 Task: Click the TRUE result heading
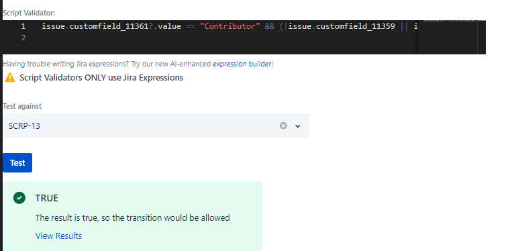click(x=47, y=198)
